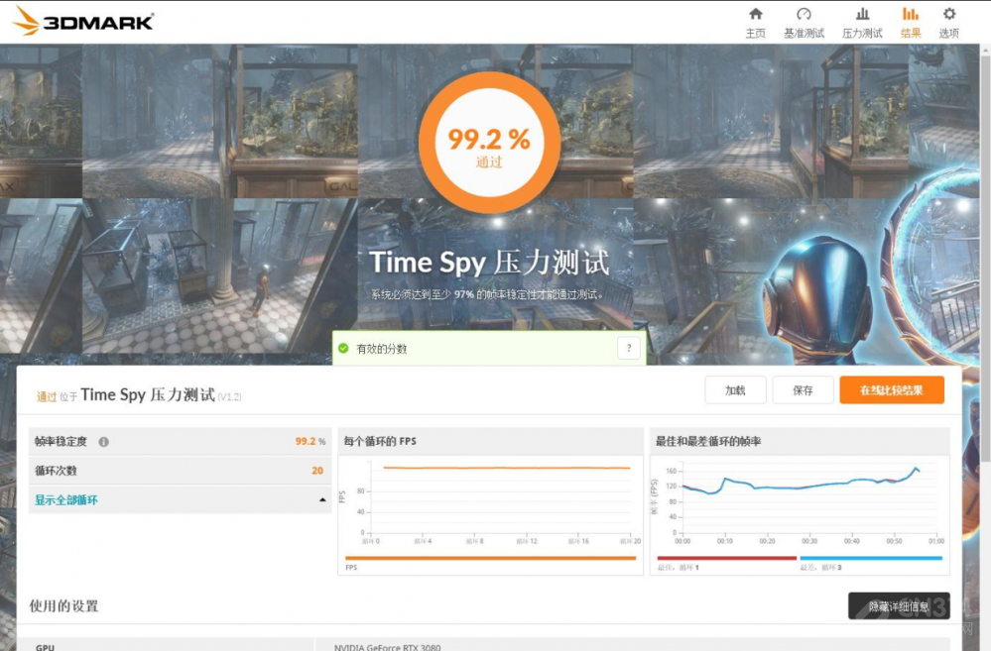
Task: Click the 'NVIDIA GeForce RTX 3080' value
Action: pyautogui.click(x=388, y=647)
